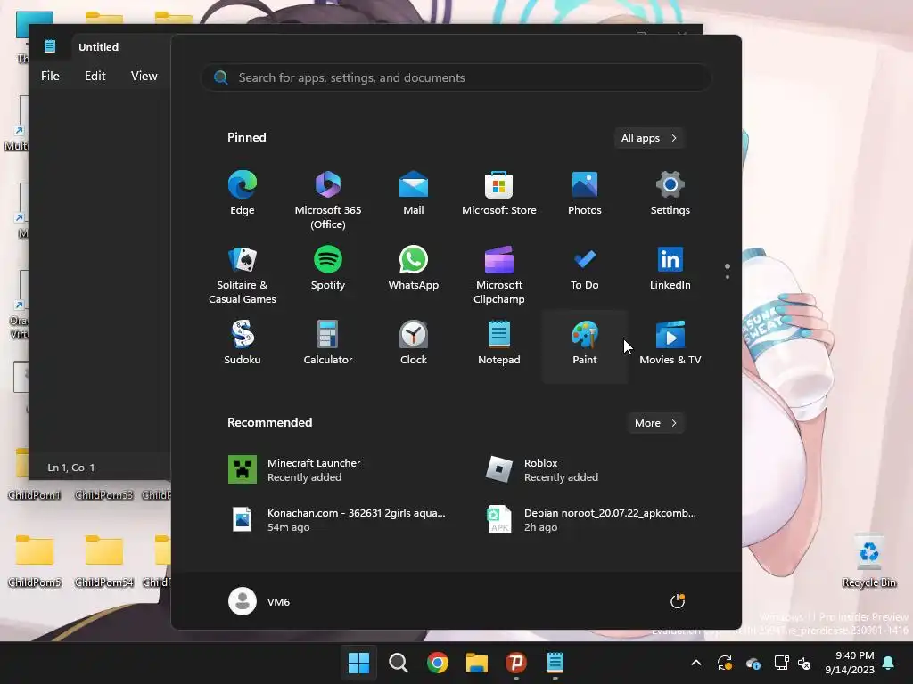
Task: Click the sync status tray icon
Action: (724, 663)
